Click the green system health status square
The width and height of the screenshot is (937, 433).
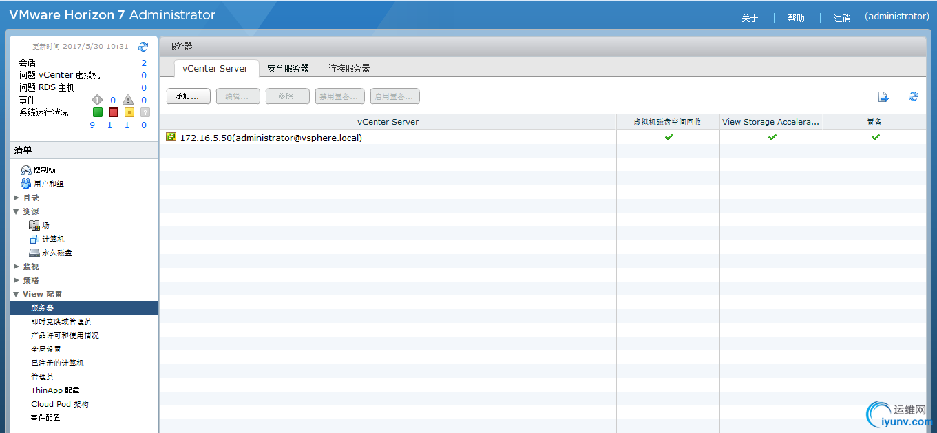[x=98, y=112]
